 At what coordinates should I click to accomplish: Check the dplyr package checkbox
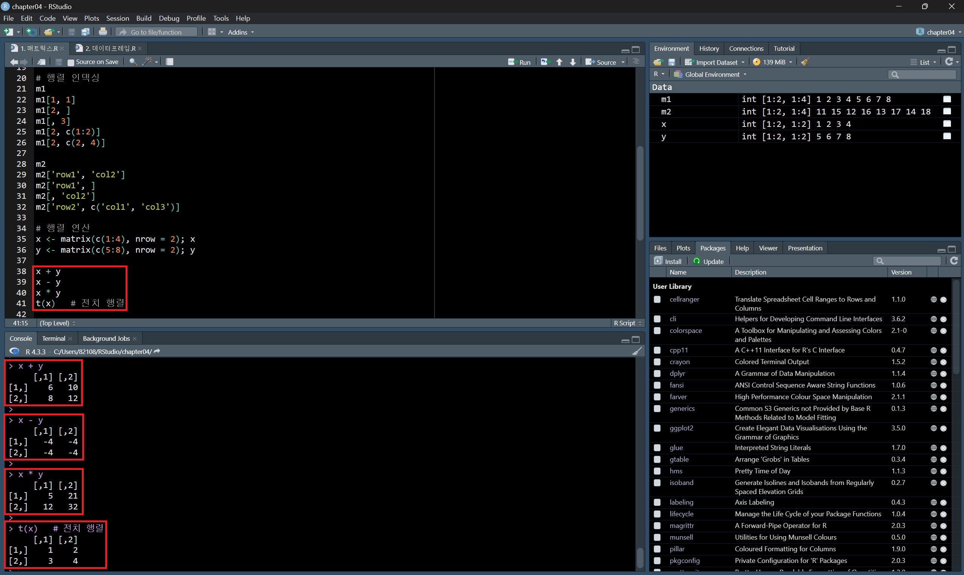657,374
